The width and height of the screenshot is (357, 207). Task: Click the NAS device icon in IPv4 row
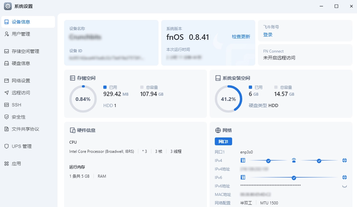[243, 160]
